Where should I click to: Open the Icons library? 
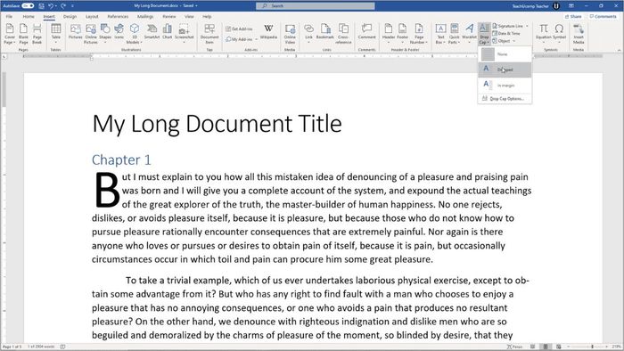[x=119, y=32]
